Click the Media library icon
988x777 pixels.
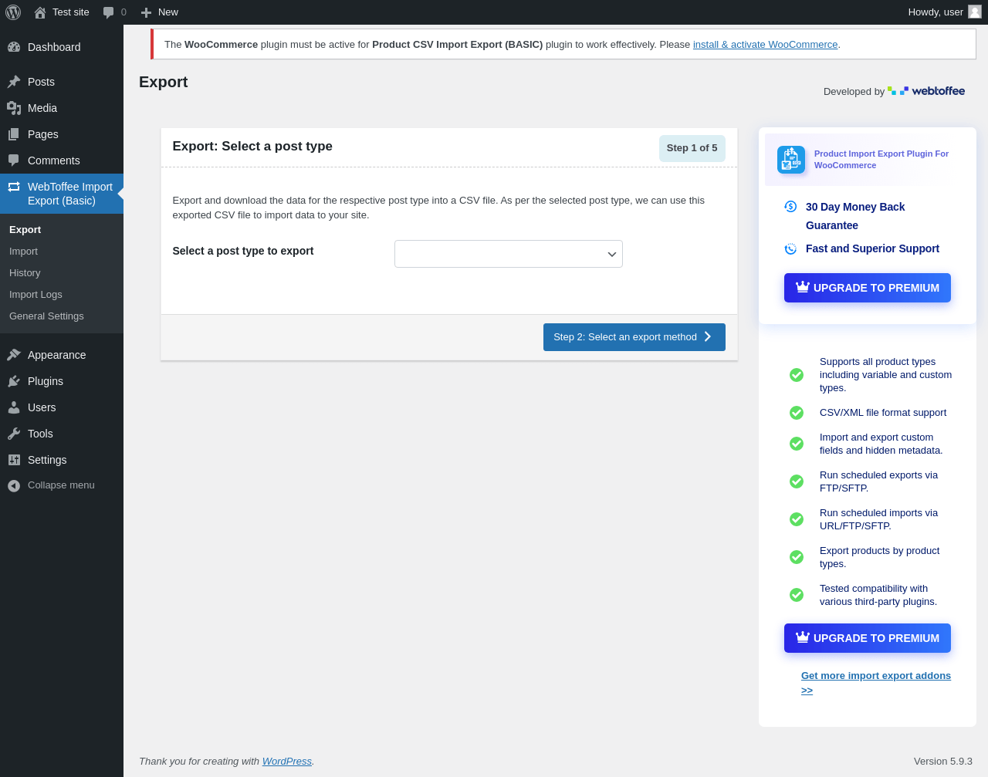[14, 108]
